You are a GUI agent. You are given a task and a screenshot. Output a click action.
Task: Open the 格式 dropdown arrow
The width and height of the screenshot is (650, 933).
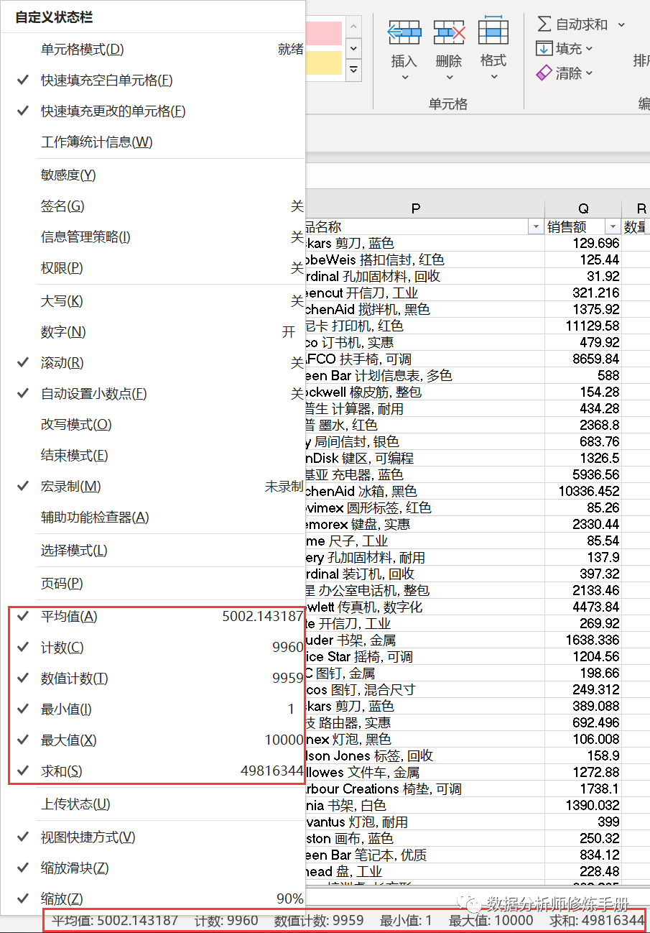point(493,77)
